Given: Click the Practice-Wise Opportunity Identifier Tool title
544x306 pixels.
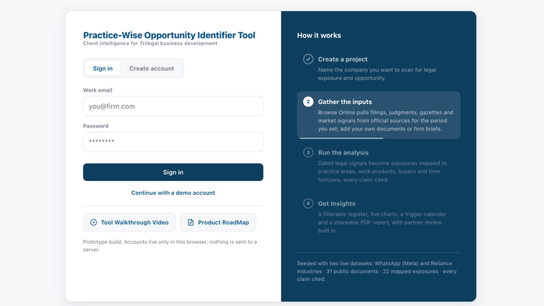Looking at the screenshot, I should point(169,35).
